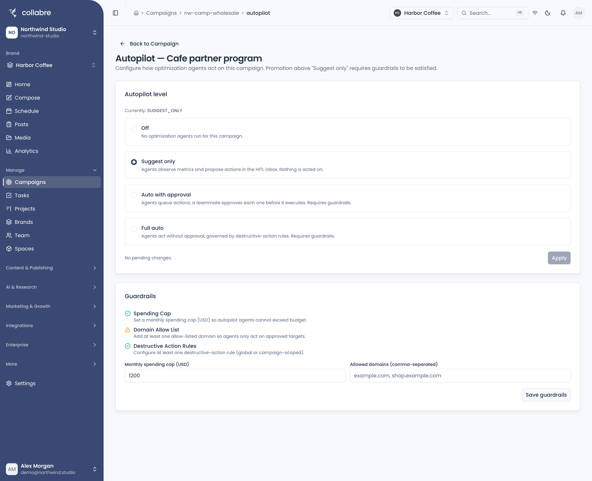Collapse the Manage section
This screenshot has width=592, height=481.
pos(52,170)
